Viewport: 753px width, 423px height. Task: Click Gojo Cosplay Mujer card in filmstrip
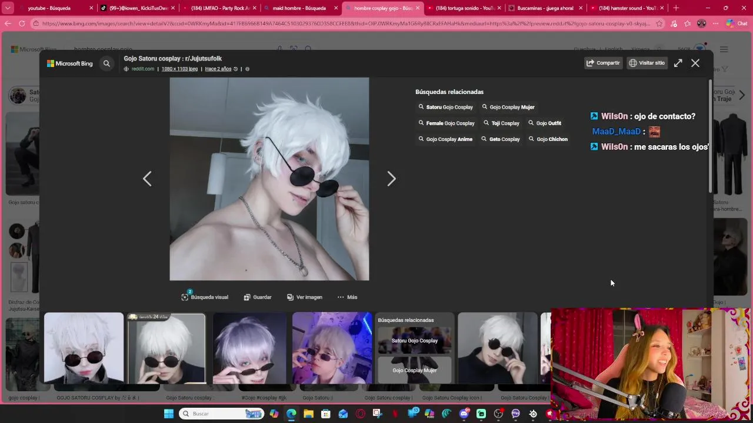(415, 370)
